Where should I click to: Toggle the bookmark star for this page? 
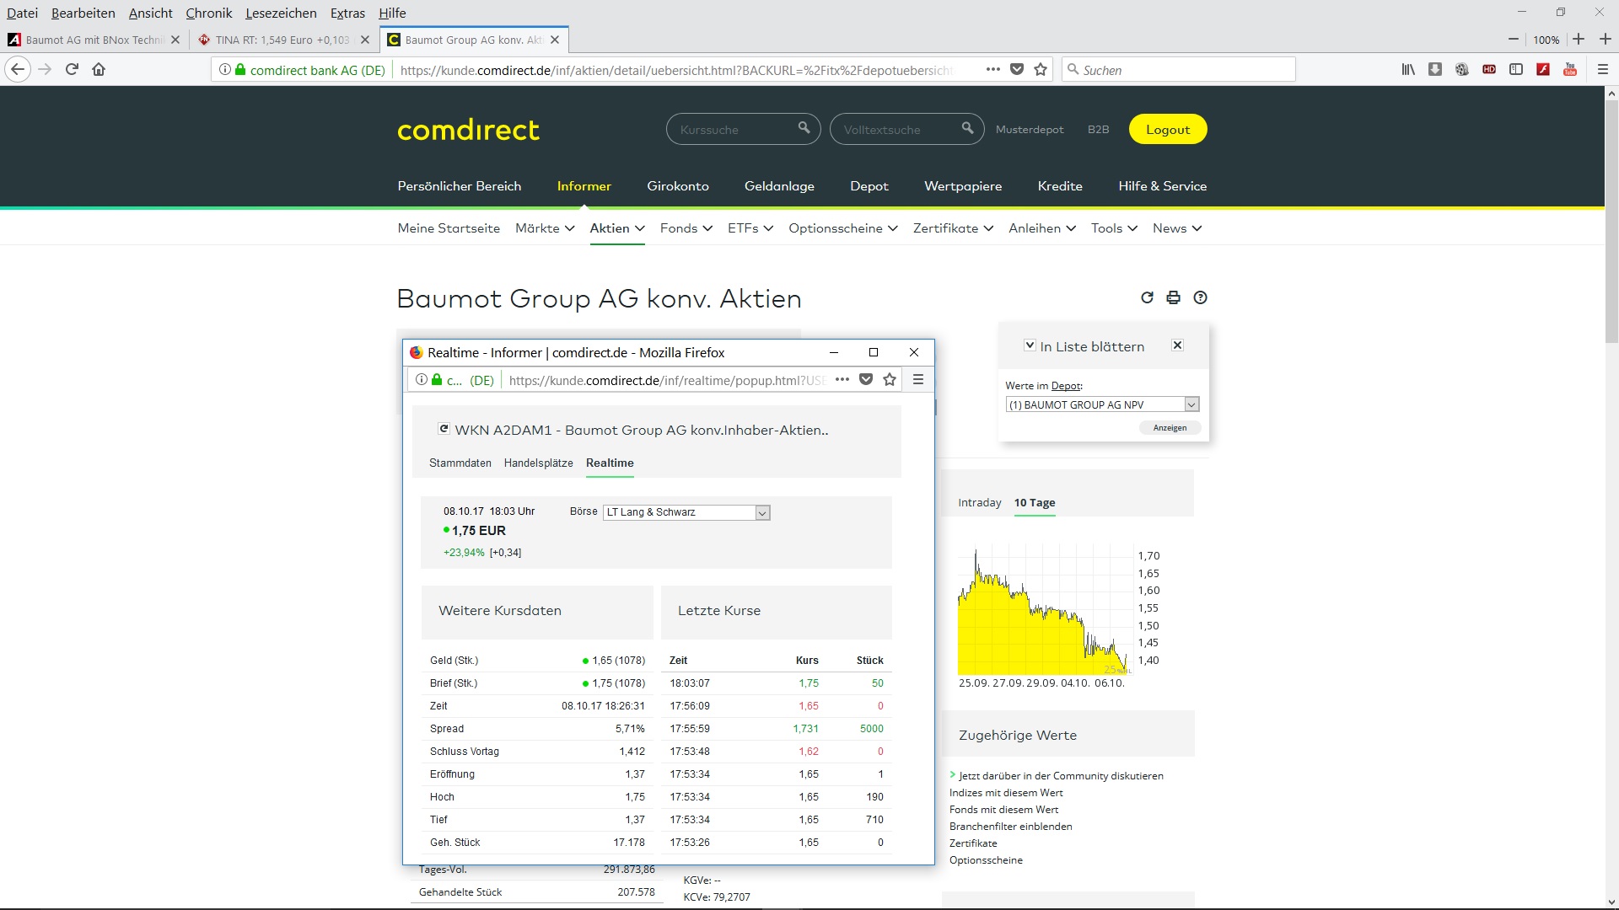coord(1041,70)
